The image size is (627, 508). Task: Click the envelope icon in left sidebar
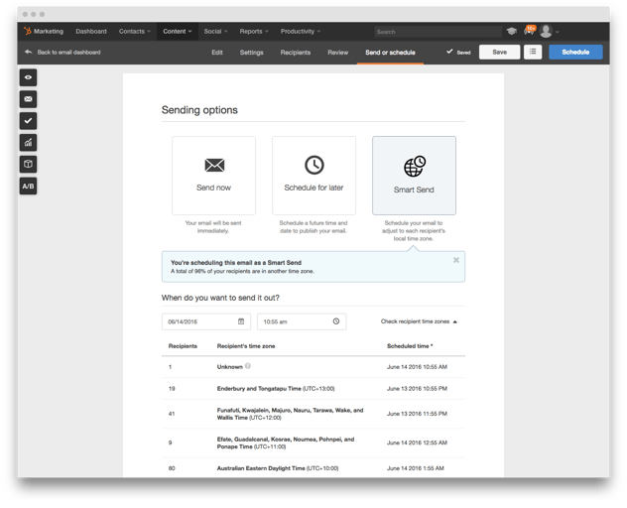tap(28, 99)
